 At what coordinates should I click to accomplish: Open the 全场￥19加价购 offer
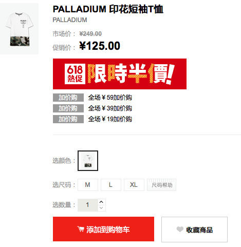coord(110,119)
